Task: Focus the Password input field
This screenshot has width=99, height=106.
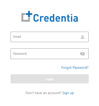Action: [50, 54]
